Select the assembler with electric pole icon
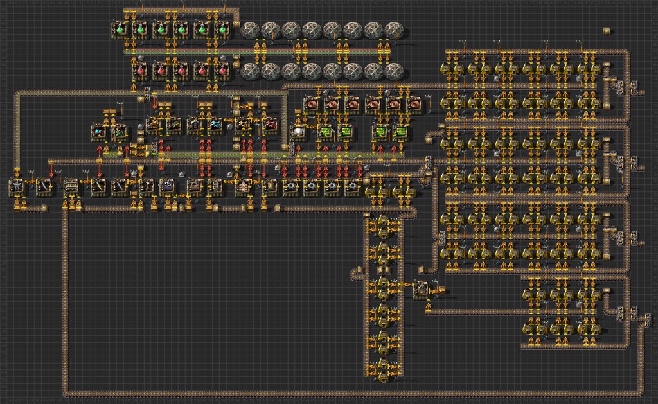 point(16,187)
